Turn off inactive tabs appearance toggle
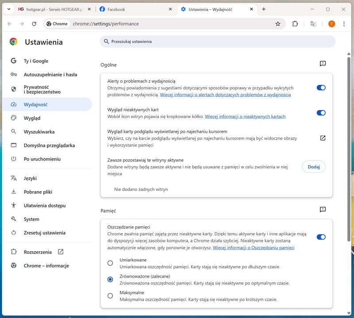 321,113
